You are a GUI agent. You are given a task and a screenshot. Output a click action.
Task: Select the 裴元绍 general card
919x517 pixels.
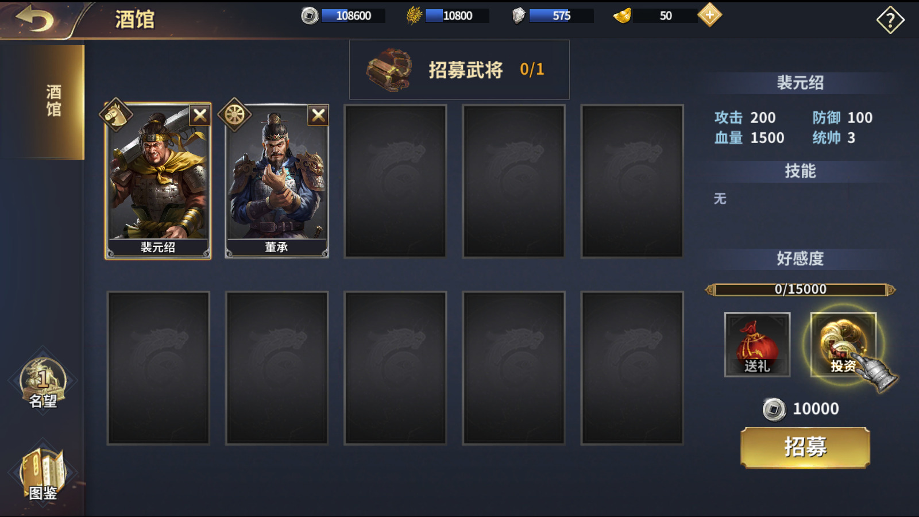click(x=158, y=182)
